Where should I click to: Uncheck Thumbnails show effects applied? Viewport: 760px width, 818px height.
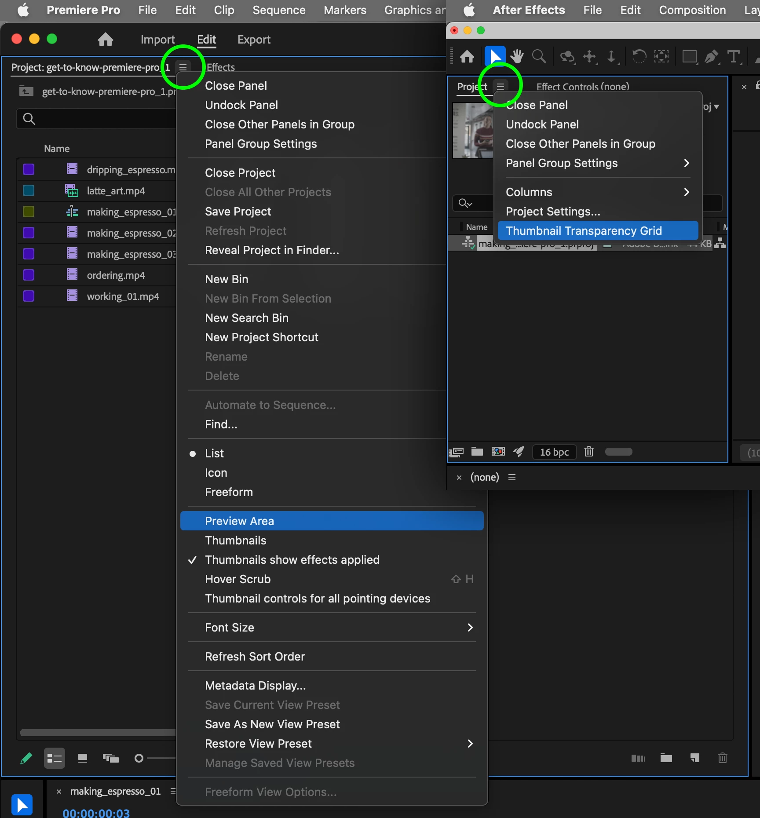[332, 560]
